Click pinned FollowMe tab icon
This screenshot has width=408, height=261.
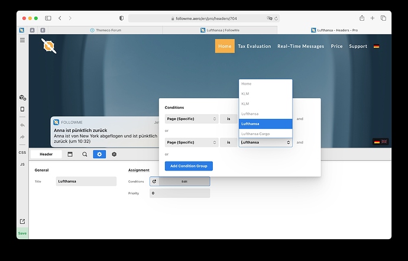point(22,30)
